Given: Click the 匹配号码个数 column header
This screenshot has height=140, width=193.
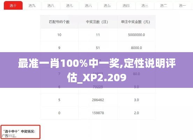Looking at the screenshot, I should coord(59,22).
